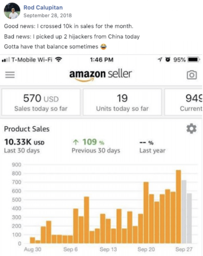This screenshot has height=256, width=203.
Task: Select the tallest orange sales bar
Action: [x=178, y=207]
